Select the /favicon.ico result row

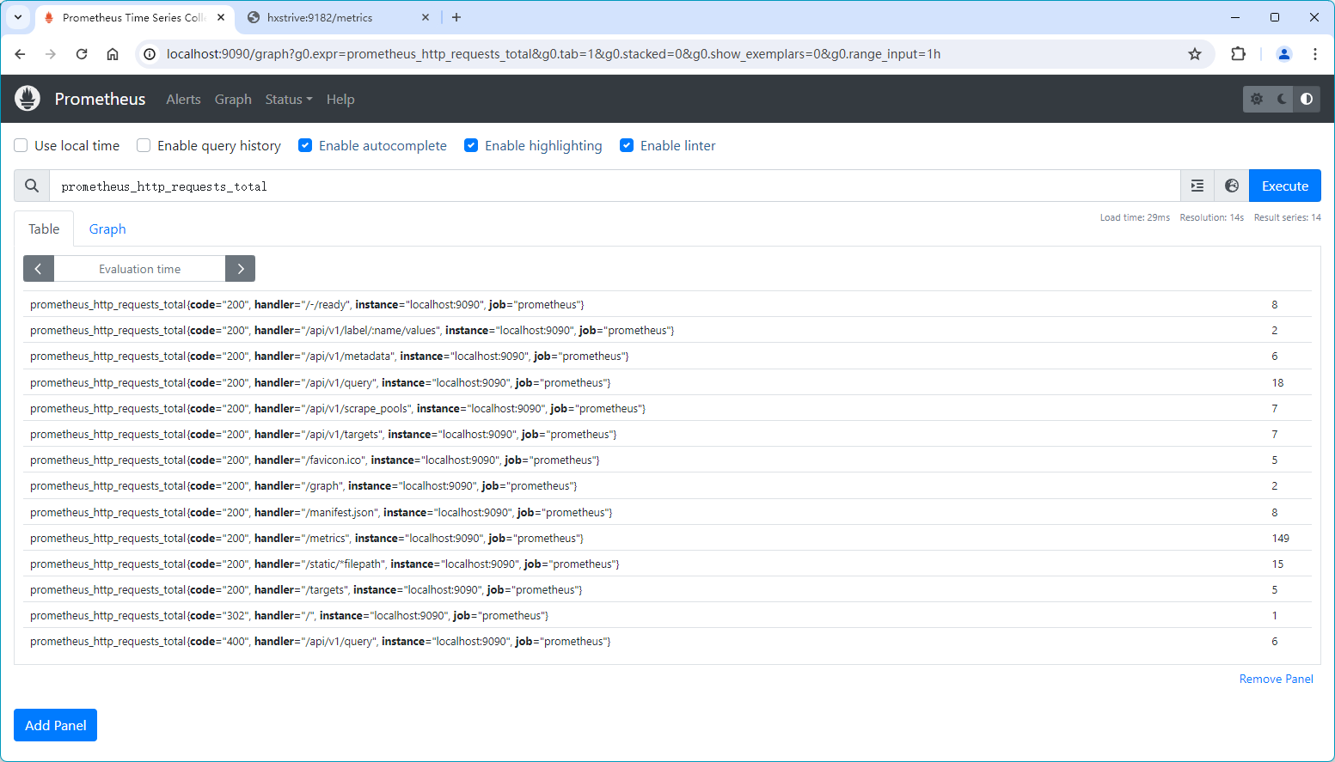[x=667, y=460]
